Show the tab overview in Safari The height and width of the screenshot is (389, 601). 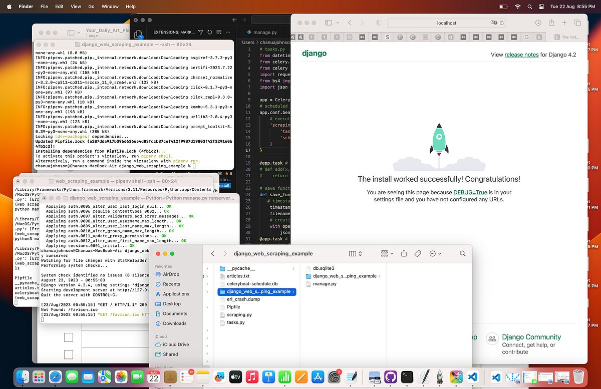coord(578,23)
